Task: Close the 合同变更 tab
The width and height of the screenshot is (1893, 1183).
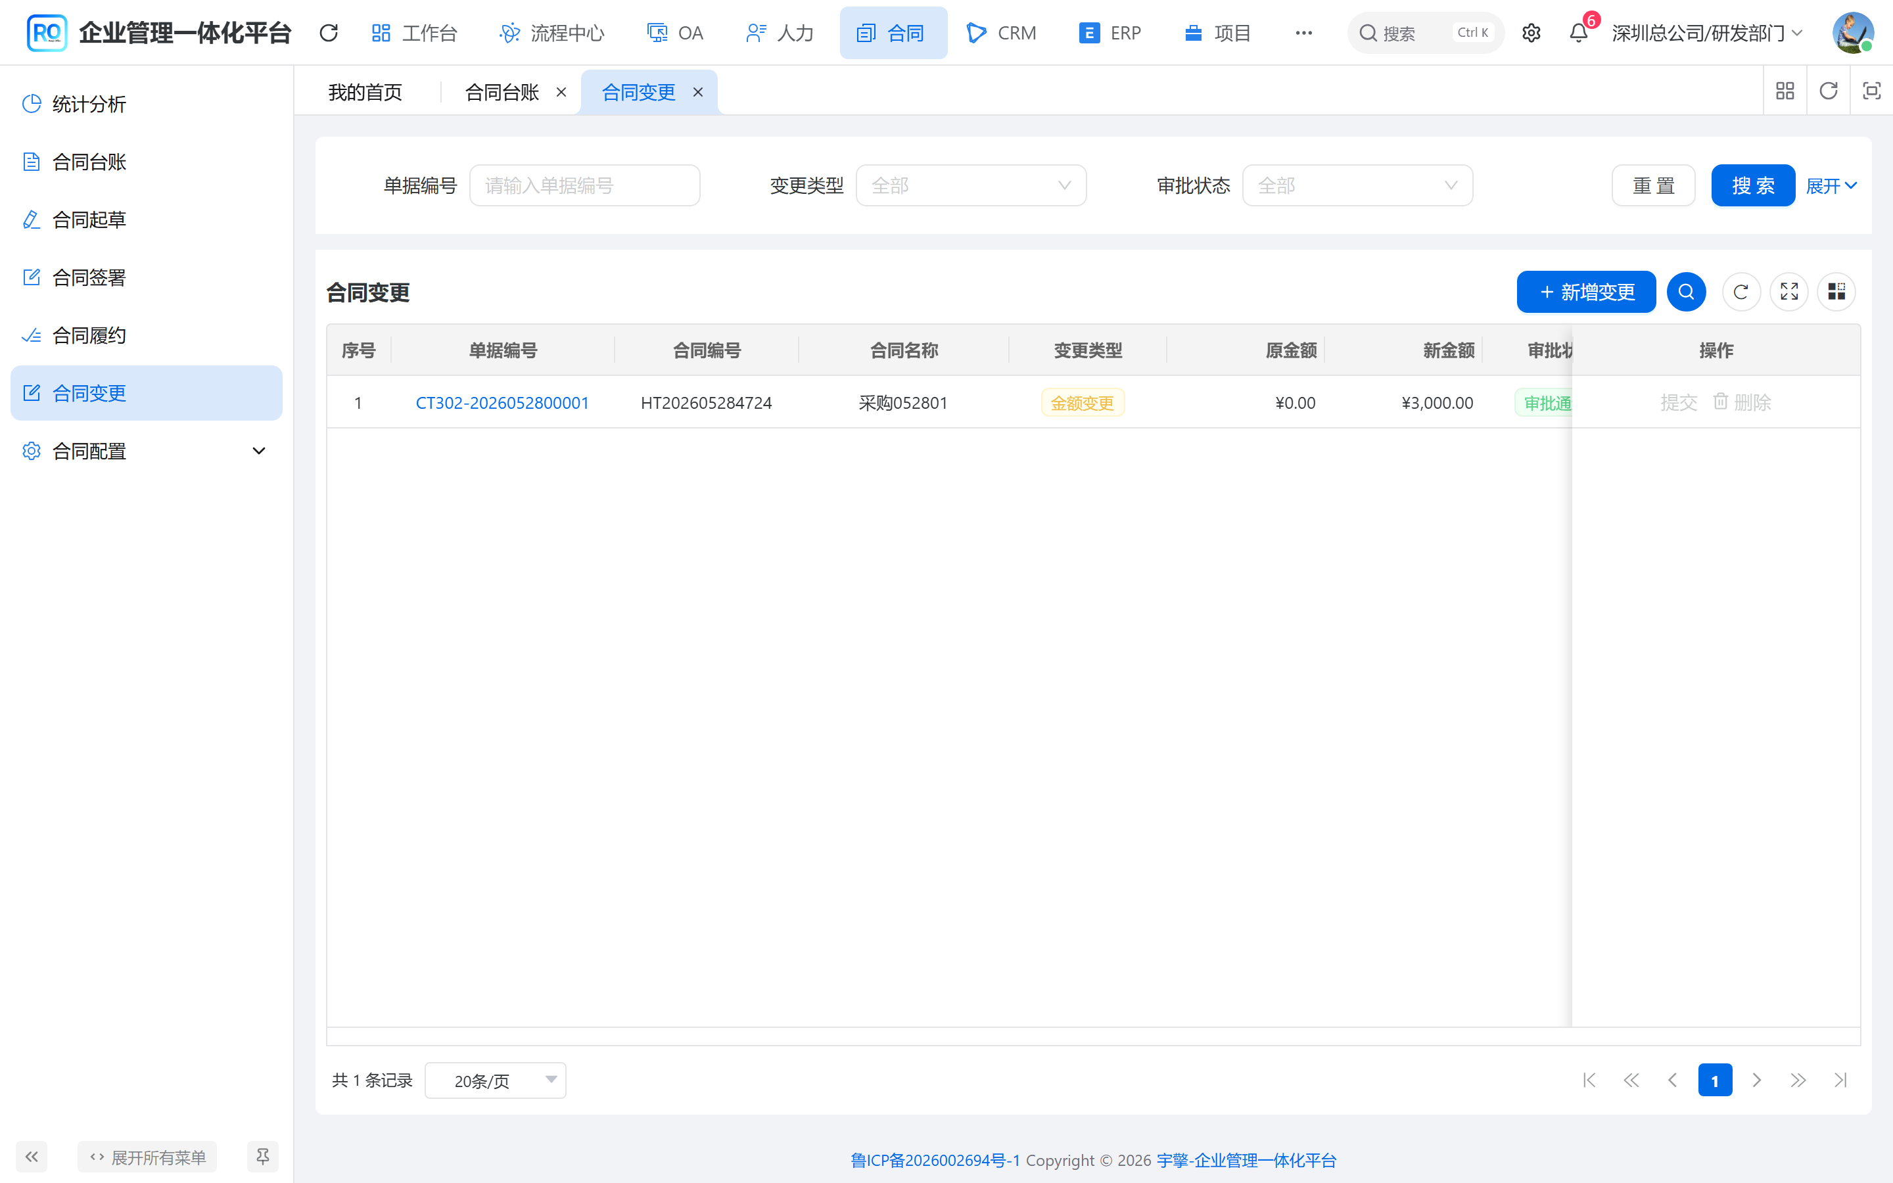Action: (698, 92)
